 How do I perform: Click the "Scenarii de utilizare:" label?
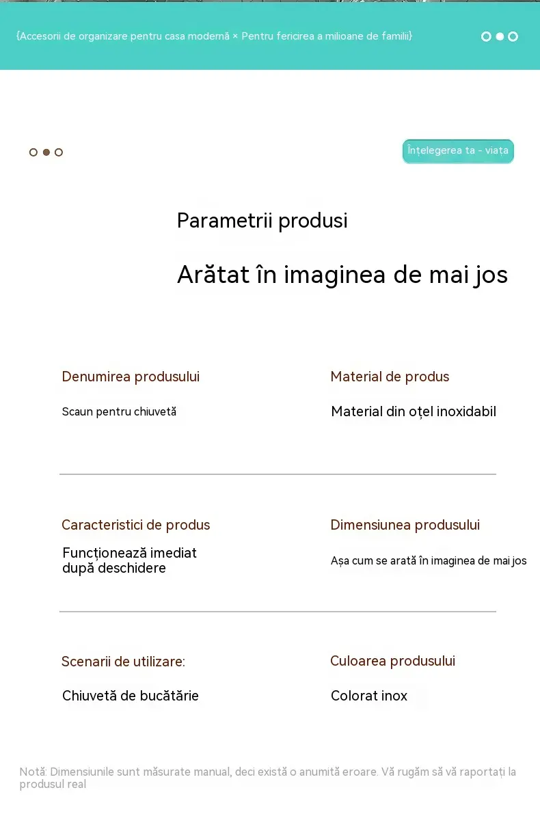pos(124,662)
